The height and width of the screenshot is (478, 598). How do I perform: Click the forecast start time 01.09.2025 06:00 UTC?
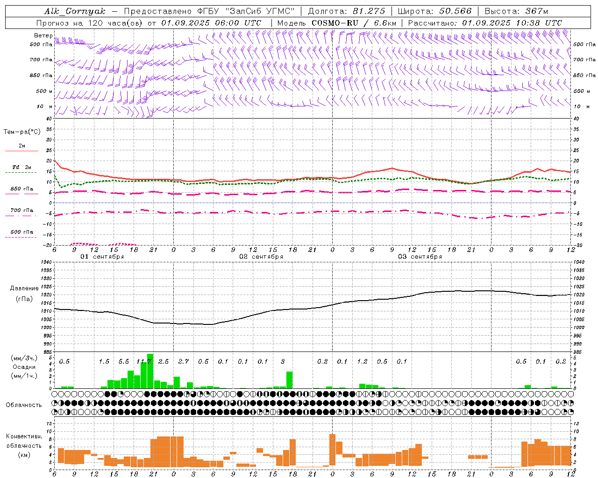point(211,23)
